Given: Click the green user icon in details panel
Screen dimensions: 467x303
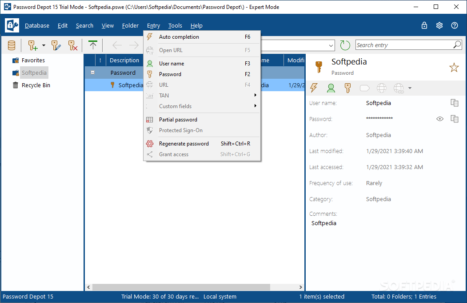Looking at the screenshot, I should [331, 88].
